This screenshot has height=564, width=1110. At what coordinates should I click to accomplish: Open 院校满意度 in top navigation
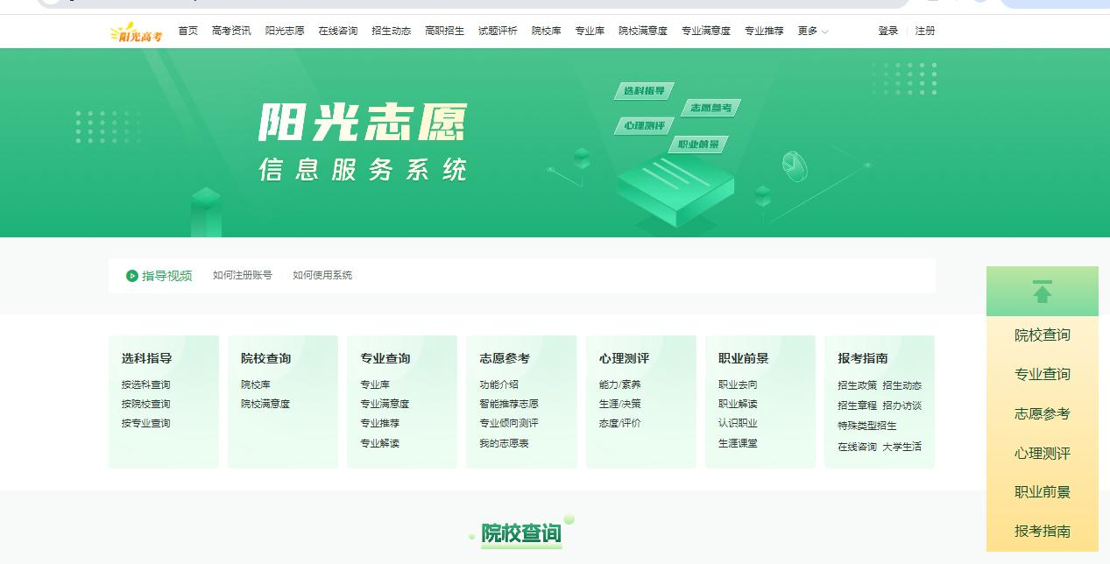642,31
